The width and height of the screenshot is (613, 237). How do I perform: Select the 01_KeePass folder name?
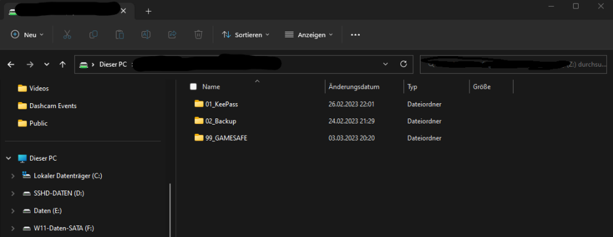pyautogui.click(x=222, y=104)
